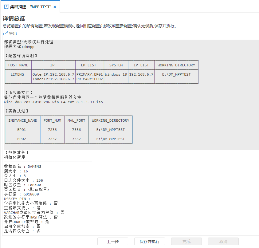Click the Windows 10 system cell
Image resolution: width=259 pixels, height=248 pixels.
click(116, 74)
